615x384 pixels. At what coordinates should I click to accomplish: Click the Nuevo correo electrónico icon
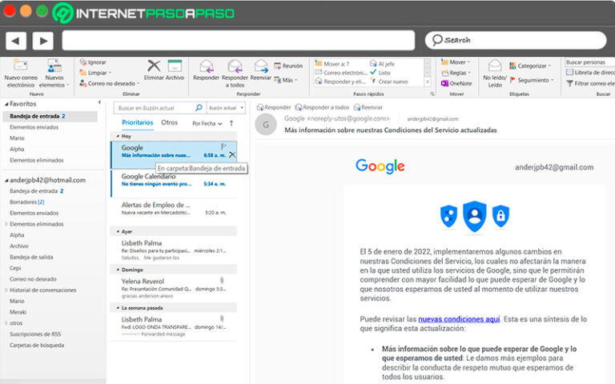point(20,65)
